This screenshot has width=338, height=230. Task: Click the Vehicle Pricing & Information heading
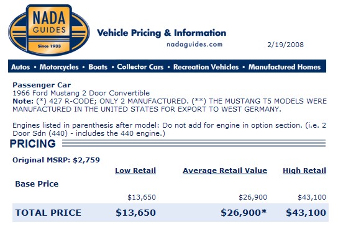[x=162, y=33]
